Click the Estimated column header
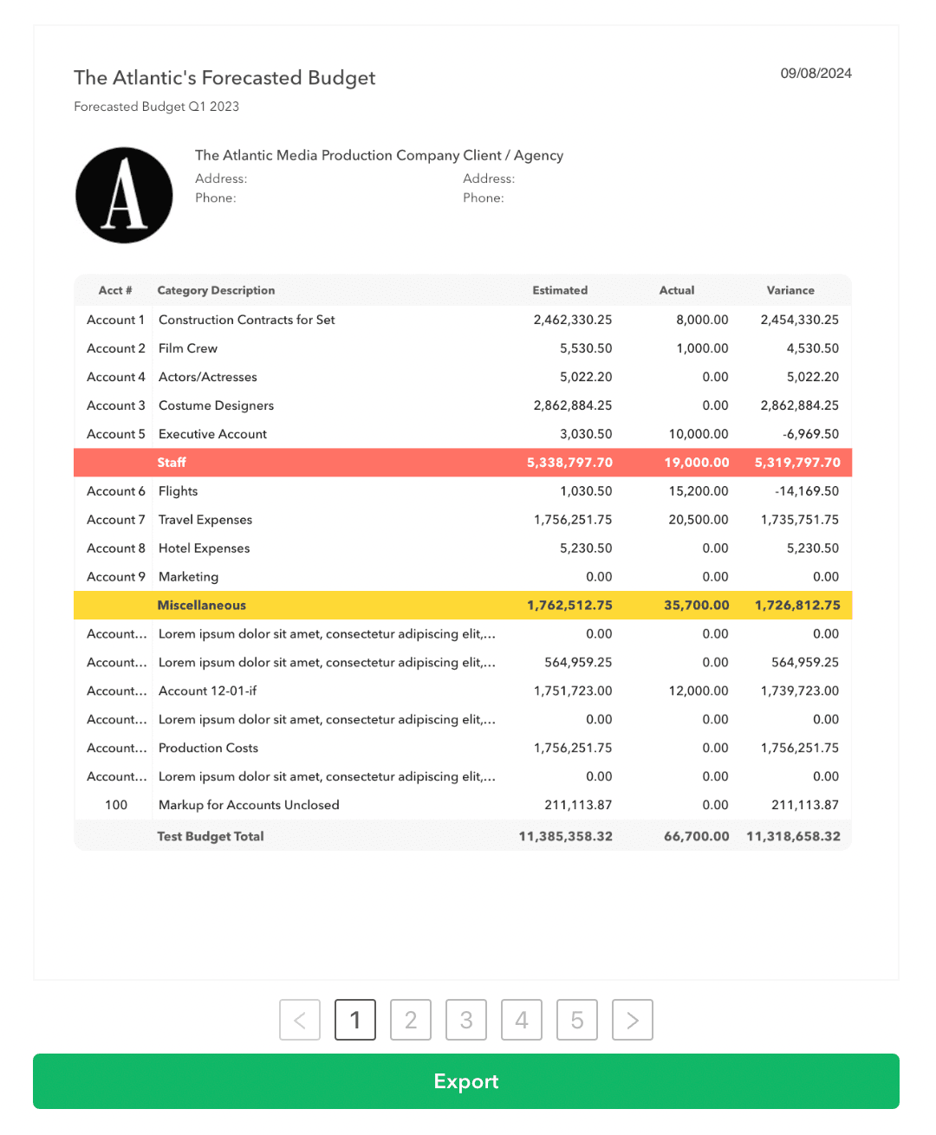Screen dimensions: 936x1135 coord(560,290)
